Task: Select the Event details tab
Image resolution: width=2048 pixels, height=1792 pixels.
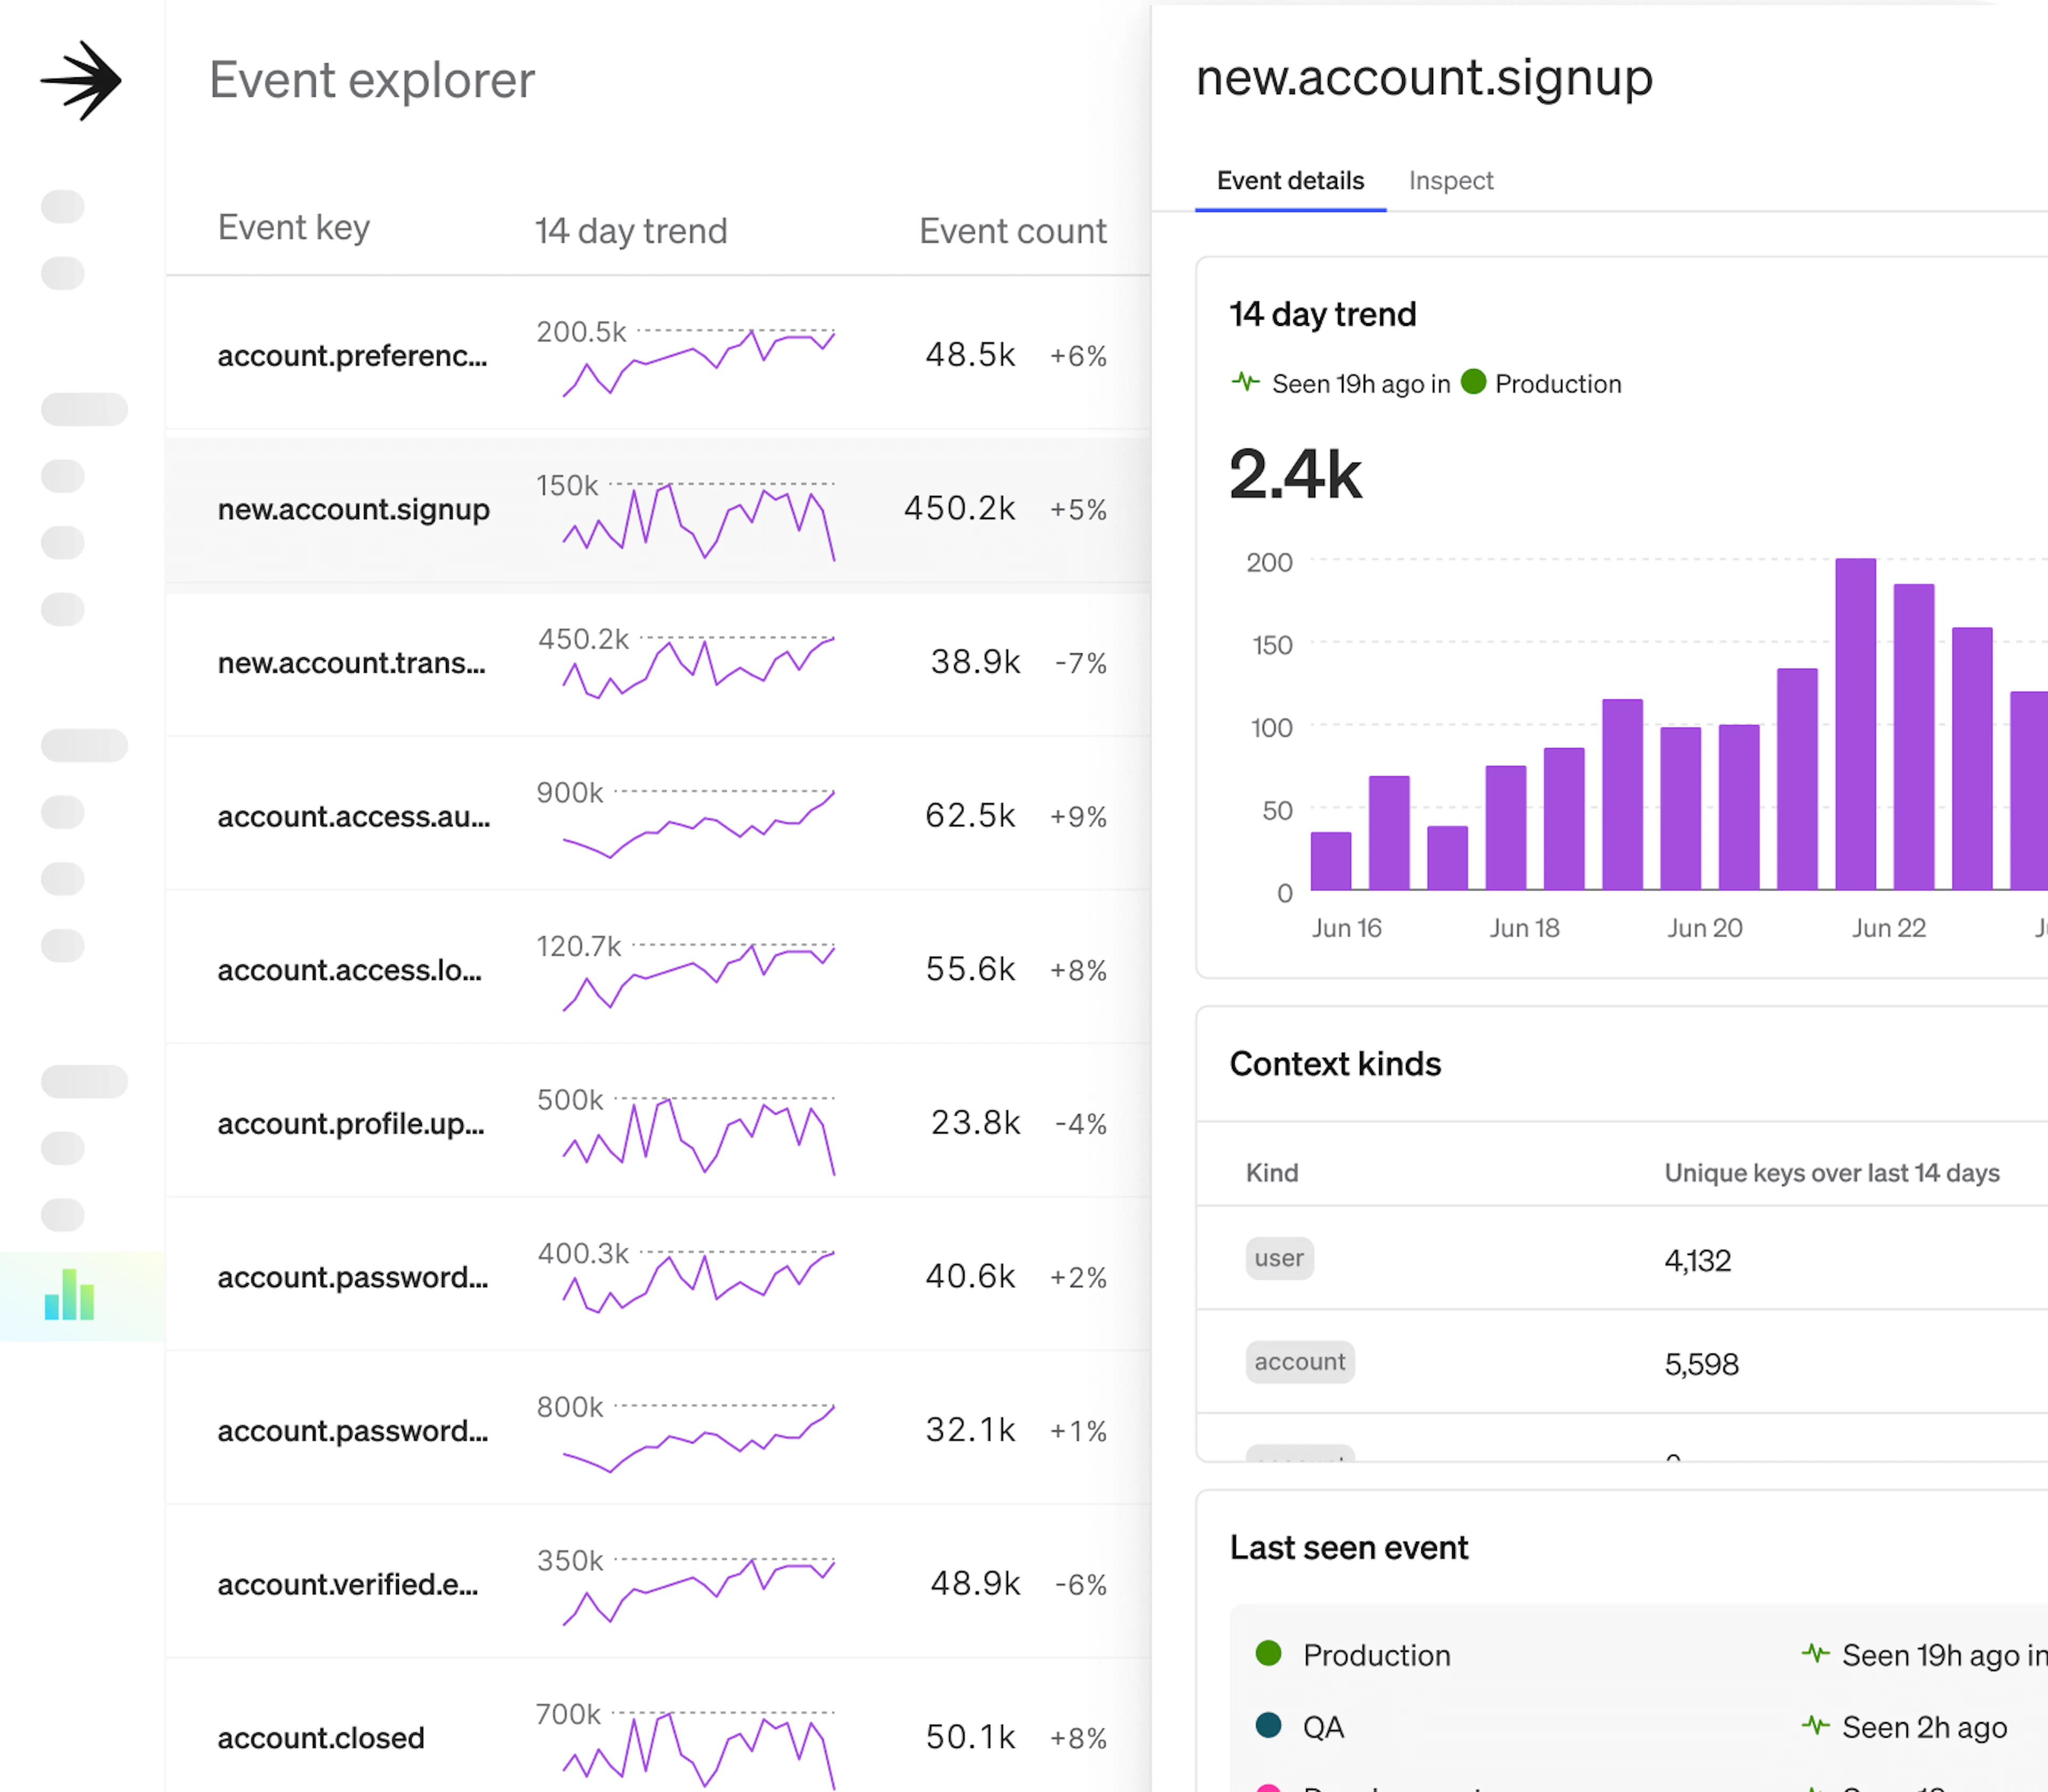Action: tap(1290, 181)
